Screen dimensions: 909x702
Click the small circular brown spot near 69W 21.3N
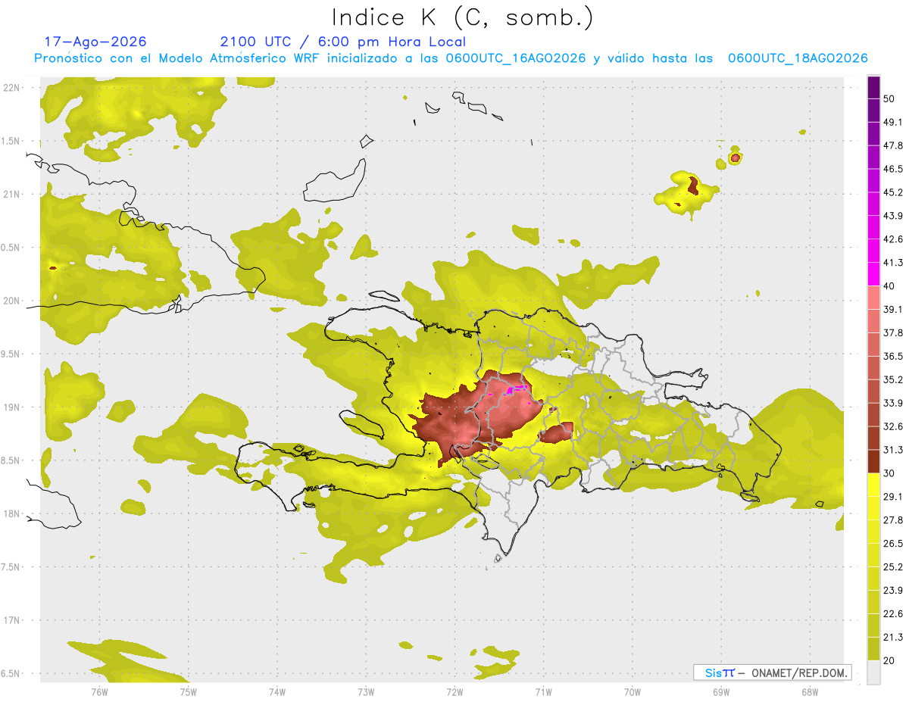[735, 158]
